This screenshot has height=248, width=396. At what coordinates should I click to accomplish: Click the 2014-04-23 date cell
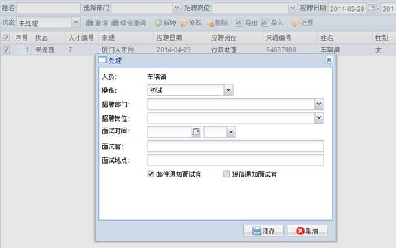point(174,49)
